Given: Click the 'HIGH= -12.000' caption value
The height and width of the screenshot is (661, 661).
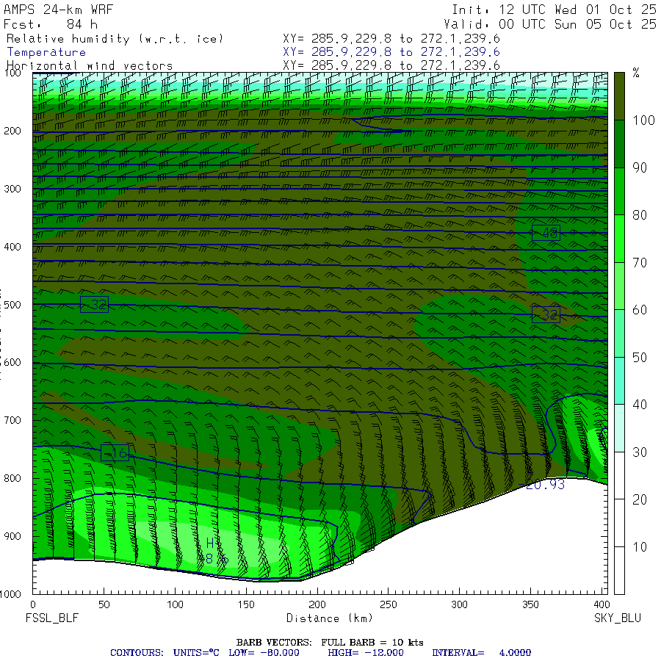Looking at the screenshot, I should point(366,653).
